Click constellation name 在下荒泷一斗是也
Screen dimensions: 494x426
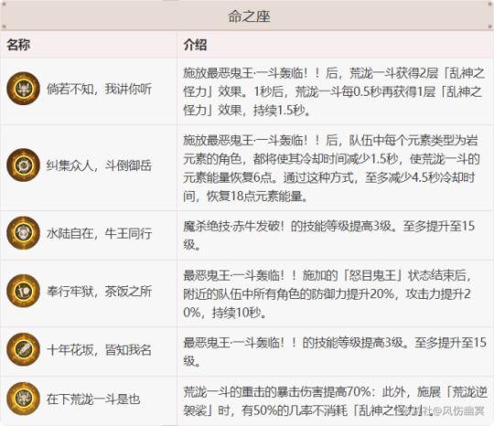click(x=93, y=399)
